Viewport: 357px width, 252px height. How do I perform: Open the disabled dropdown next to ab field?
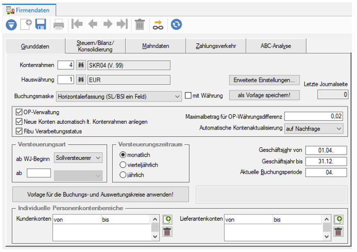coord(78,175)
